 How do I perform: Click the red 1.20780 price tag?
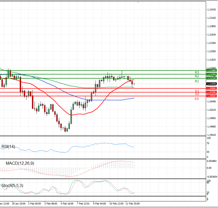coord(211,92)
